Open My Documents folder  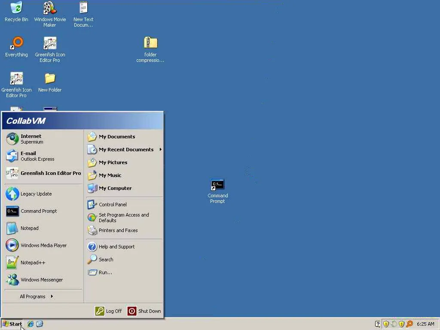(x=124, y=137)
